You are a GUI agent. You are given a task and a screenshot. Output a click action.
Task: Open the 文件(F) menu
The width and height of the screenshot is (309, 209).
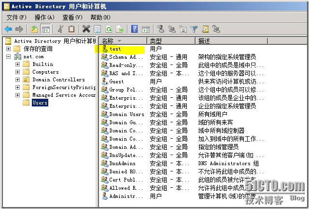pos(16,17)
